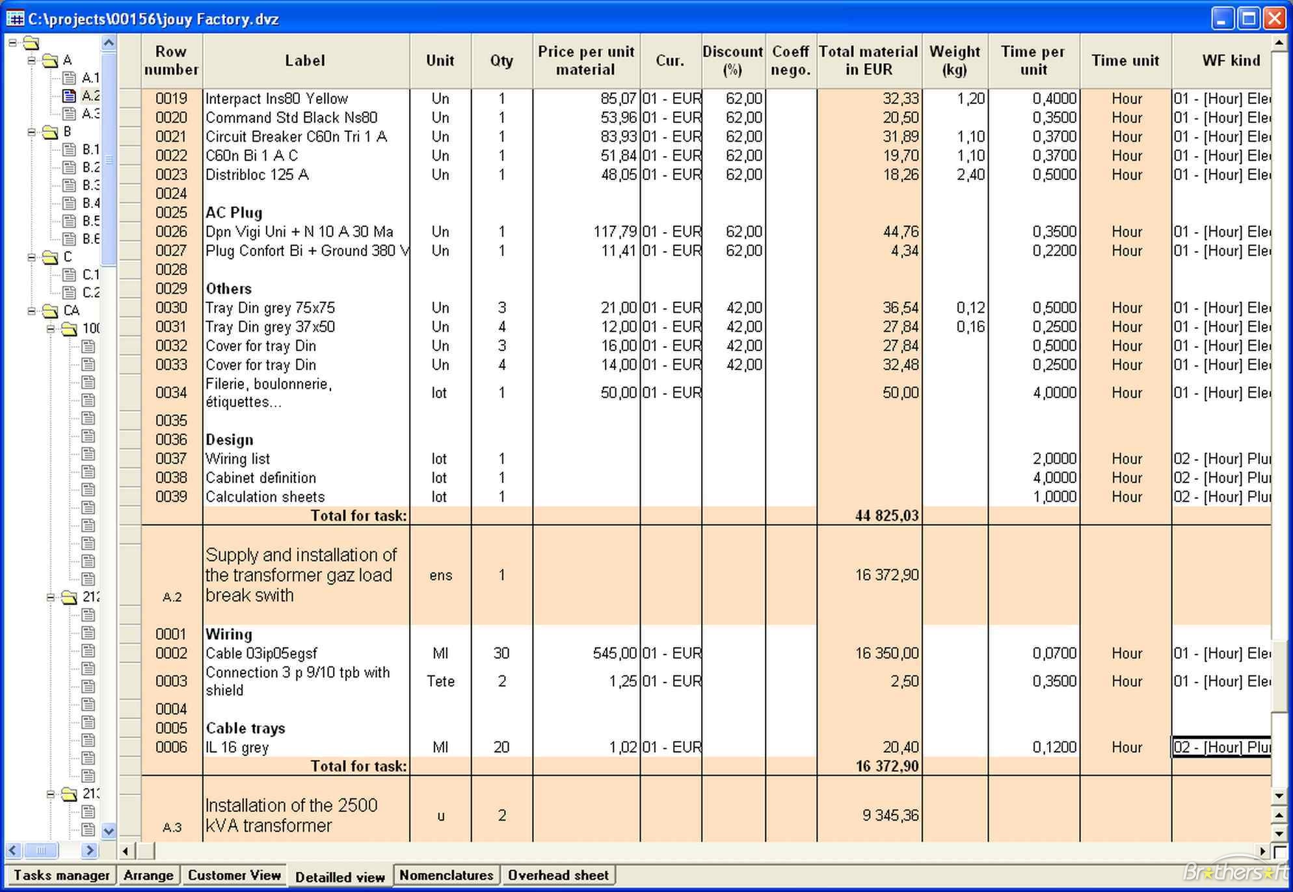Click the tree panel scroll up arrow
Image resolution: width=1293 pixels, height=892 pixels.
(x=109, y=43)
